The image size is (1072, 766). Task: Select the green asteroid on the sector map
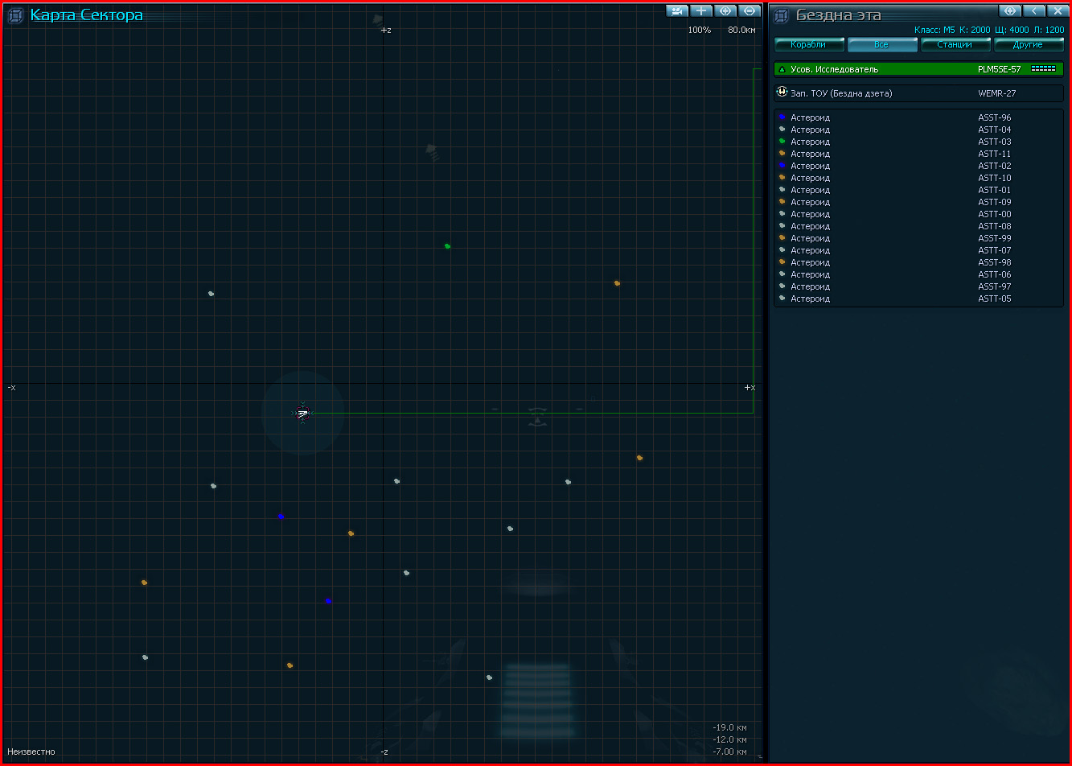pyautogui.click(x=447, y=246)
